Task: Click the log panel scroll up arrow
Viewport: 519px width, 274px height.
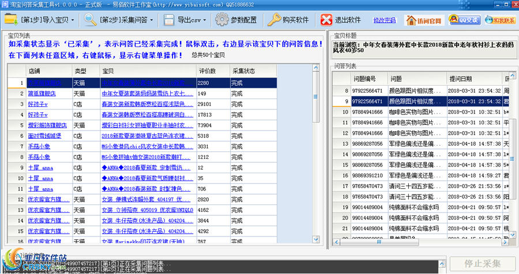Action: (x=442, y=264)
